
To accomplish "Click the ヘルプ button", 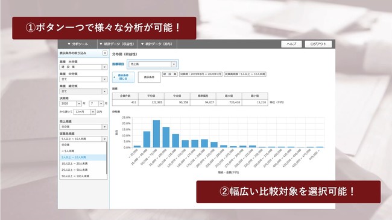I will point(291,44).
